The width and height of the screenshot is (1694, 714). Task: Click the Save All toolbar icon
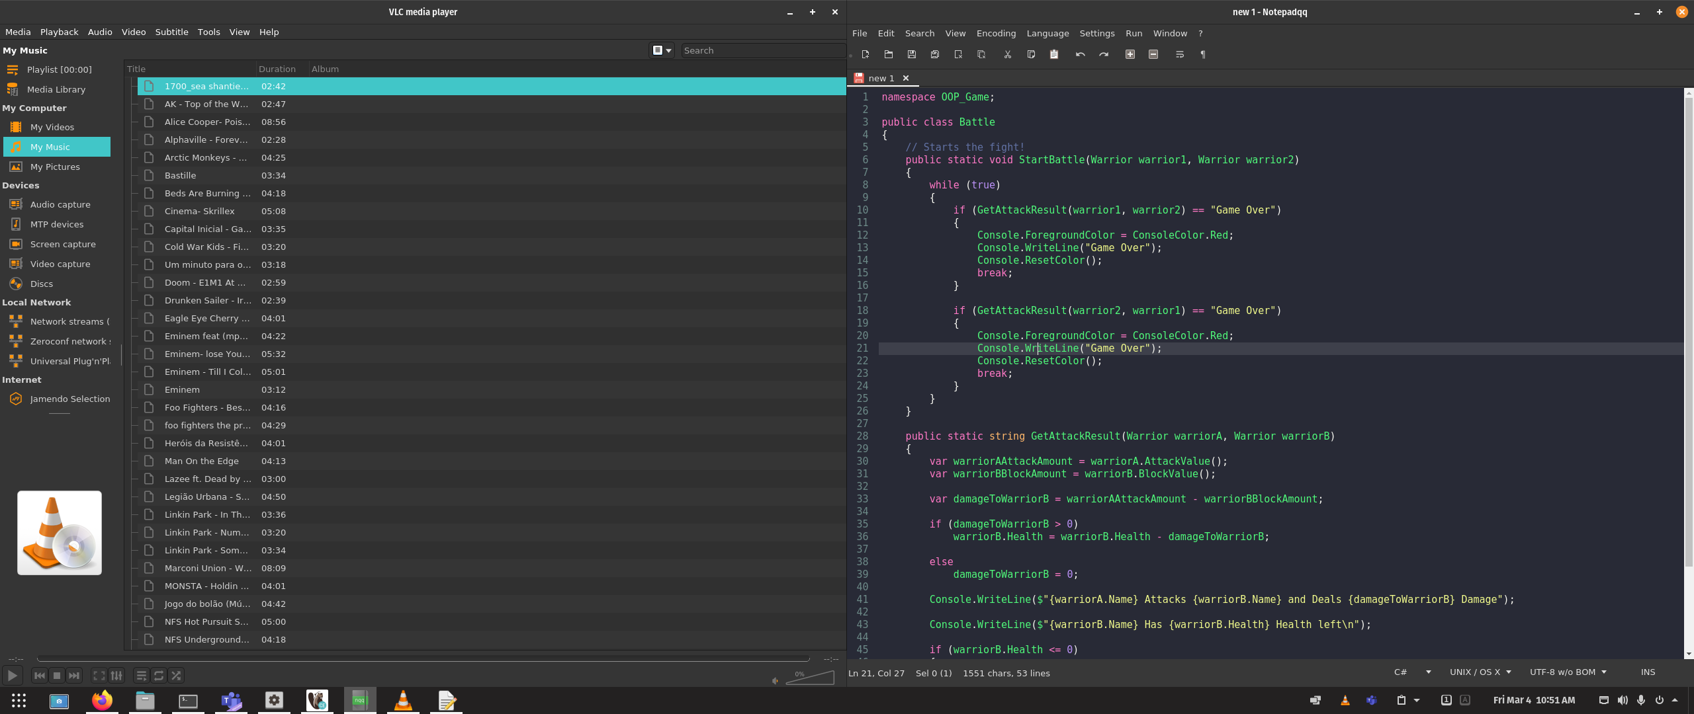934,54
